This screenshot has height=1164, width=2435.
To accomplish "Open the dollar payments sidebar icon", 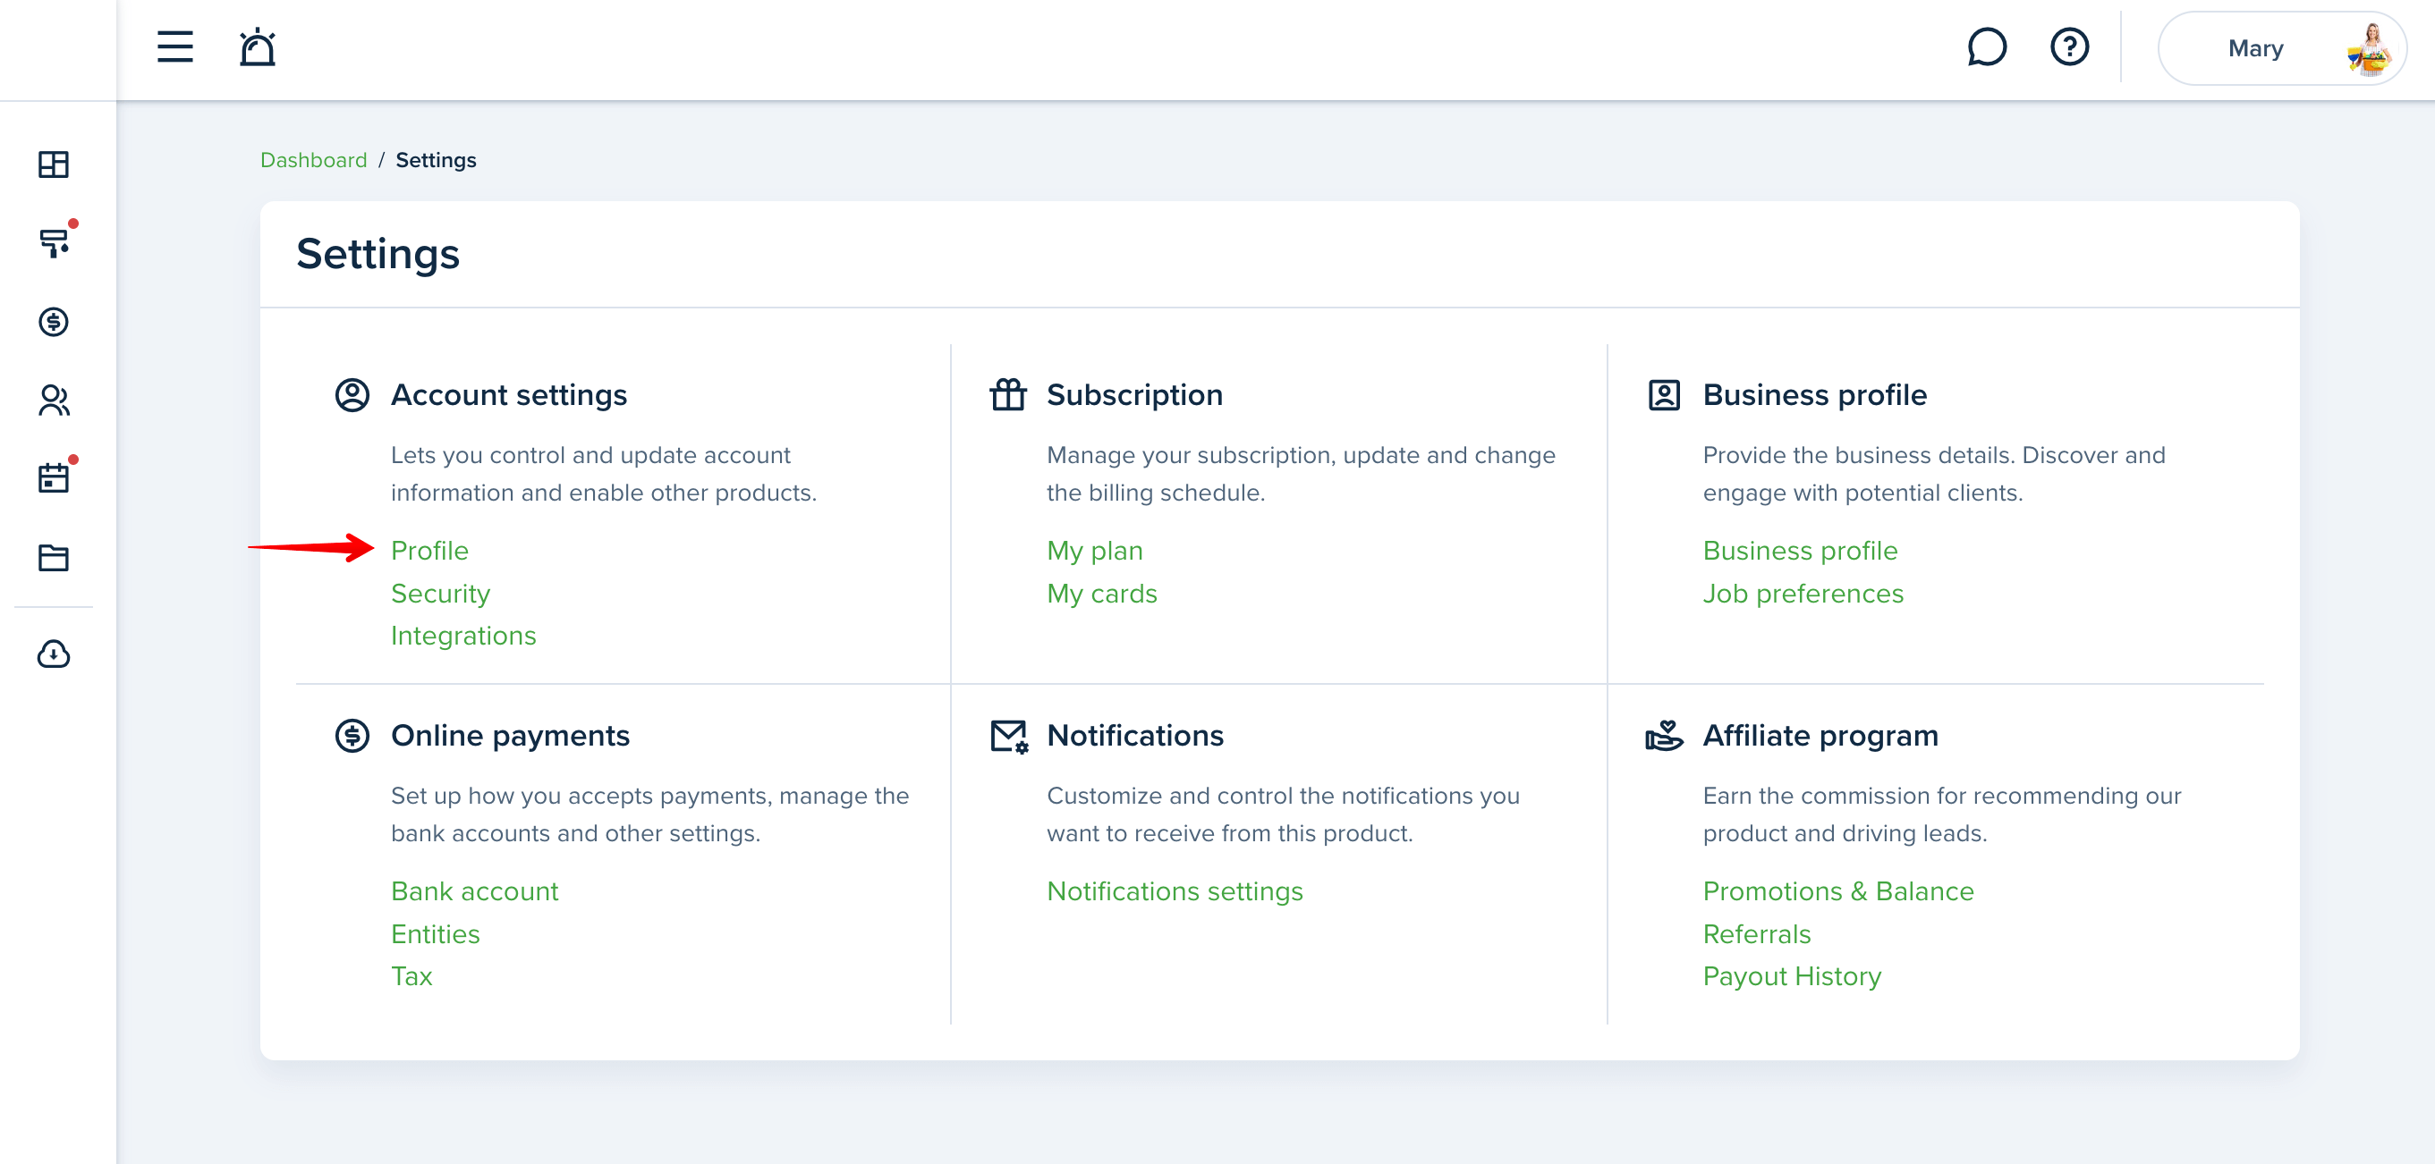I will click(x=54, y=322).
